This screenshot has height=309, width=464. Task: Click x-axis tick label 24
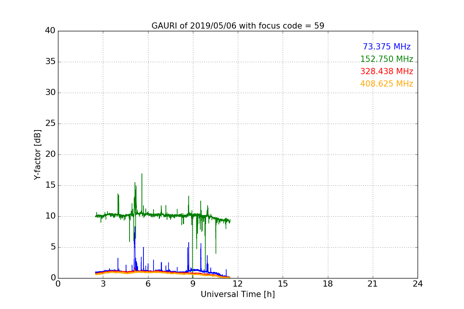(x=418, y=284)
